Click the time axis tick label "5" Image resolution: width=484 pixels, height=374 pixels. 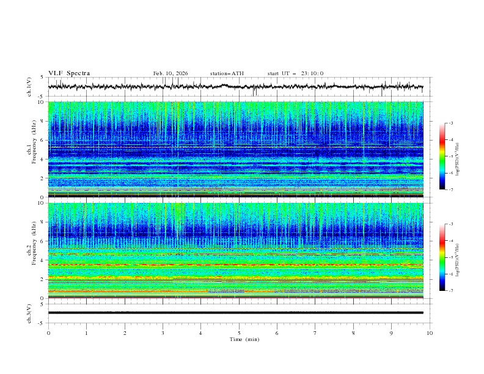(239, 333)
